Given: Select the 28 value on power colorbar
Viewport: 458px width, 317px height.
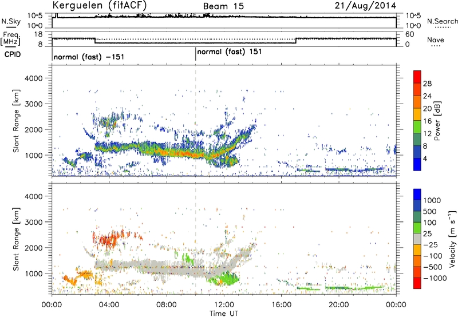Looking at the screenshot, I should pyautogui.click(x=427, y=84).
